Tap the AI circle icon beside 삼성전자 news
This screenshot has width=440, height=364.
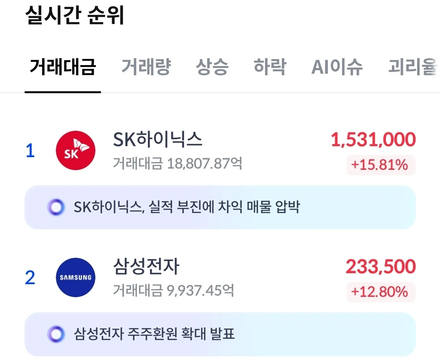tap(56, 334)
